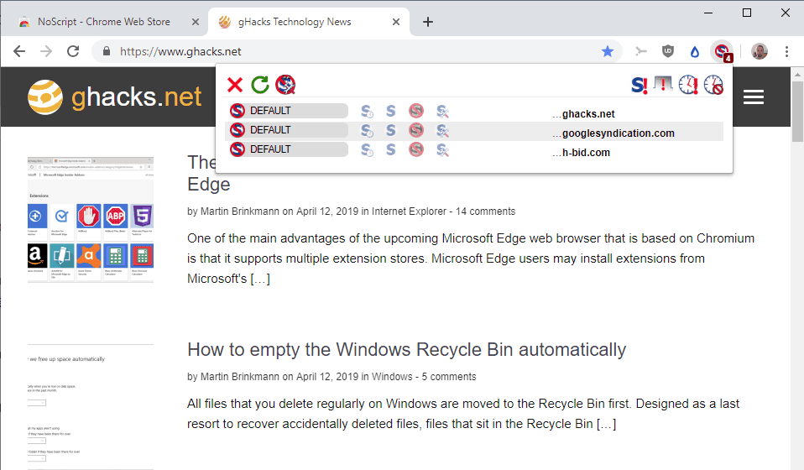This screenshot has width=804, height=470.
Task: Click the blue water drop extension icon
Action: pos(694,51)
